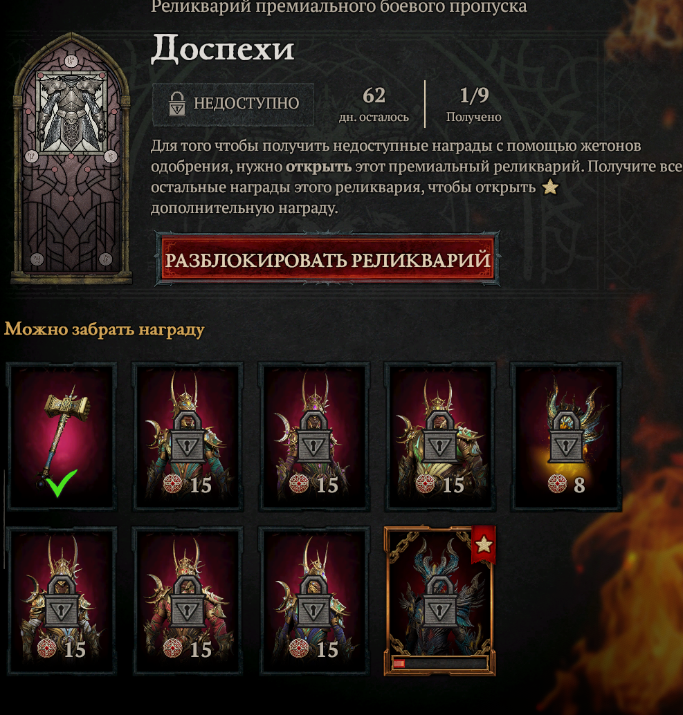Click the gold star in description text

pyautogui.click(x=550, y=187)
